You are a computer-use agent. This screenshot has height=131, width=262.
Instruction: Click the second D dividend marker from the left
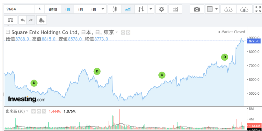(97, 71)
